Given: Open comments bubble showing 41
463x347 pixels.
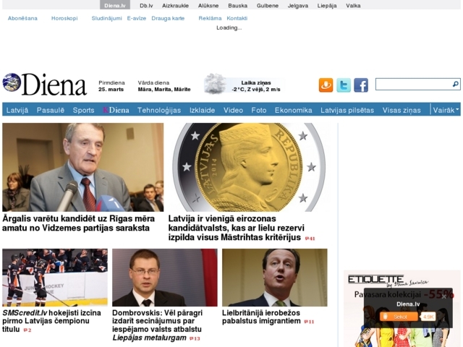Looking at the screenshot, I should [310, 239].
